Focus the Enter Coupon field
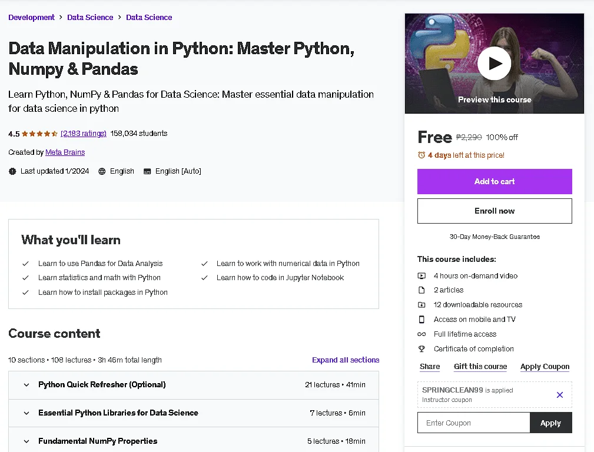This screenshot has height=452, width=594. pos(473,423)
